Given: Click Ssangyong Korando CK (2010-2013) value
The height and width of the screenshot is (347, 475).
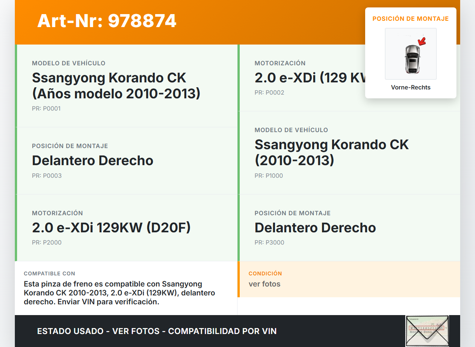Looking at the screenshot, I should click(331, 153).
